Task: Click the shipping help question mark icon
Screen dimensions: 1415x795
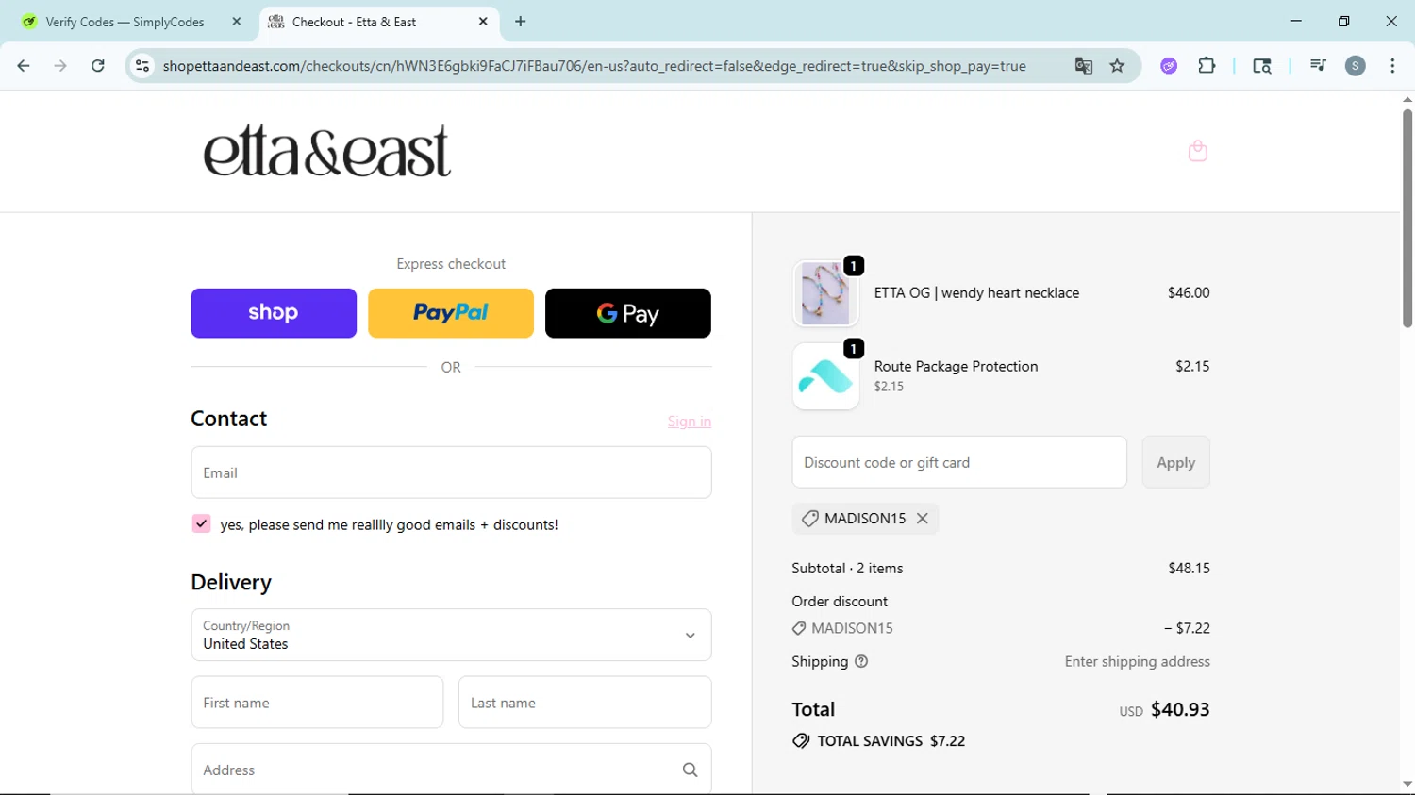Action: [861, 662]
